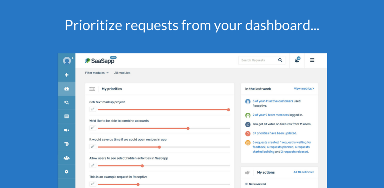Click example request slider handle
Viewport: 384px width, 188px height.
click(138, 184)
